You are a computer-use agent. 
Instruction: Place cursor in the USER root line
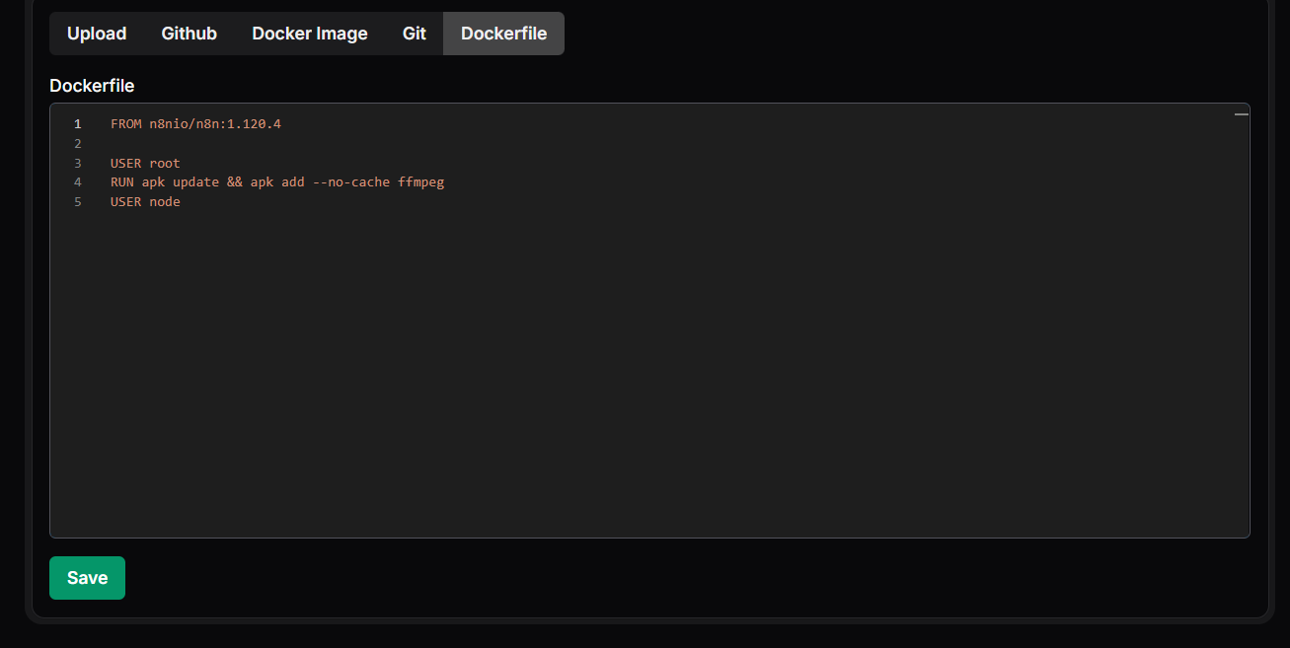click(145, 164)
